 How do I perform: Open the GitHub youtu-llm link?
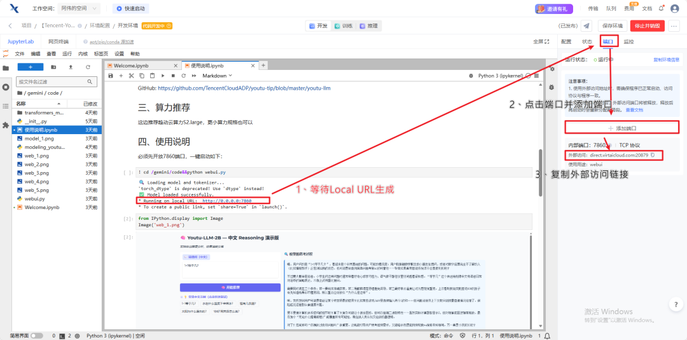(244, 88)
